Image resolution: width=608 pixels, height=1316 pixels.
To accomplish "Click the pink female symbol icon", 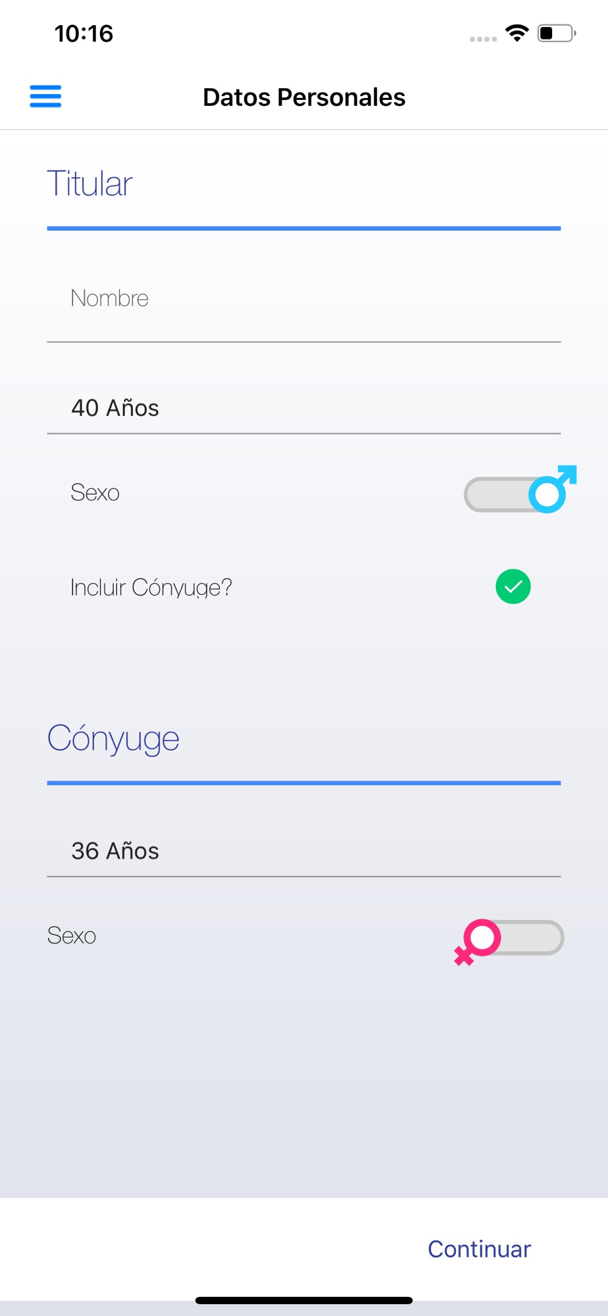I will pos(478,942).
